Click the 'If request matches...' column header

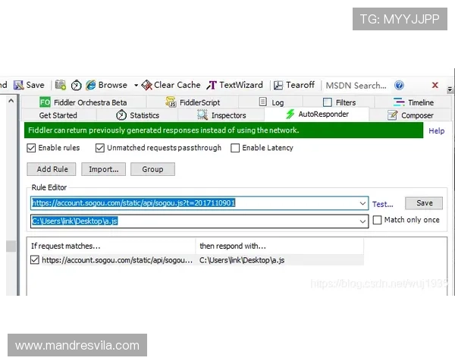pyautogui.click(x=111, y=246)
